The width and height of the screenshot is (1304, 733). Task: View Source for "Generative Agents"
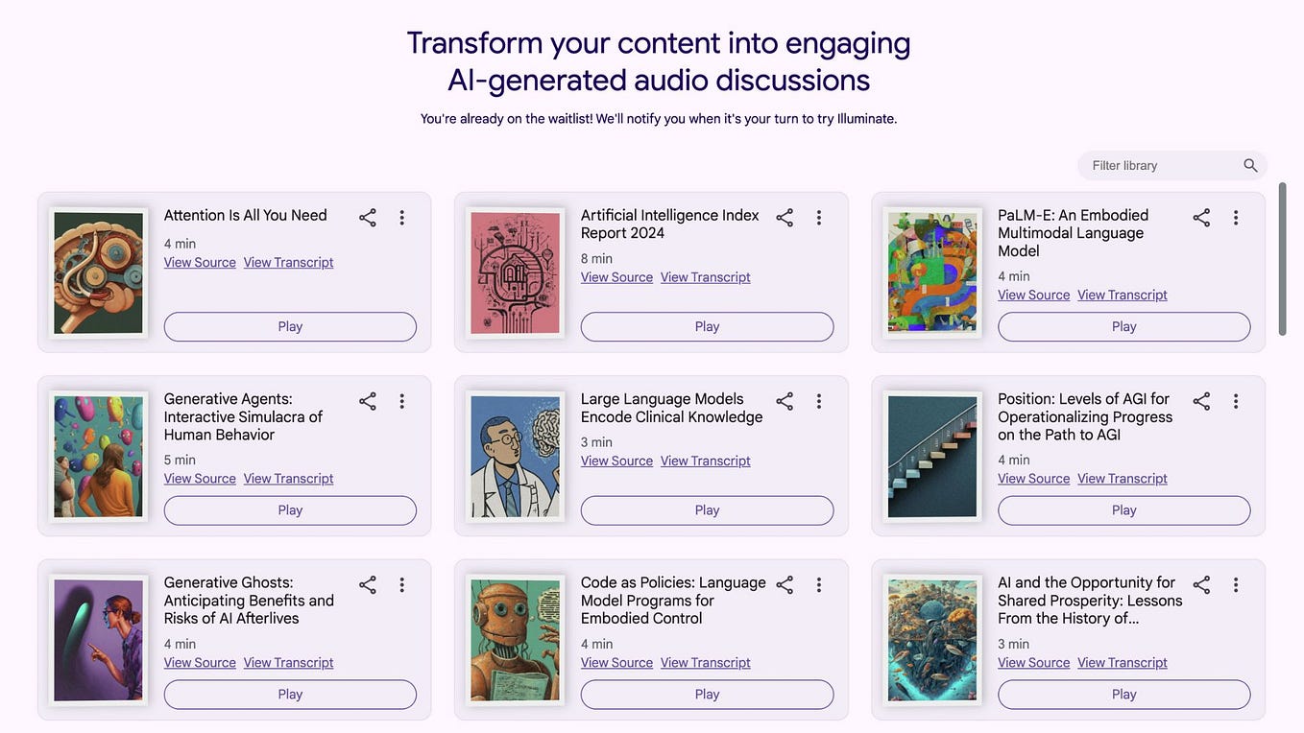199,478
